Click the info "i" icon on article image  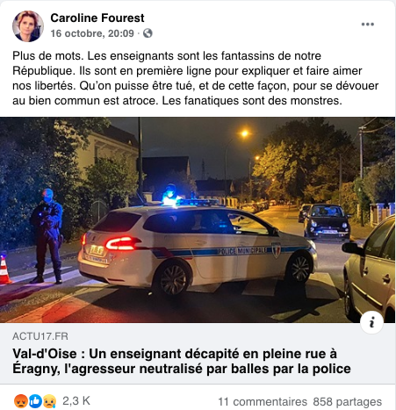pos(371,323)
